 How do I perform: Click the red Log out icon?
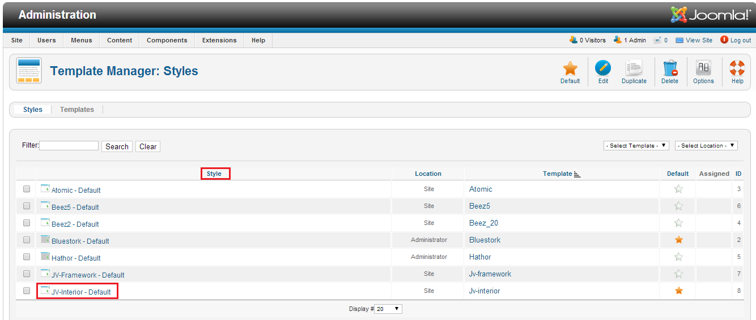[x=724, y=40]
